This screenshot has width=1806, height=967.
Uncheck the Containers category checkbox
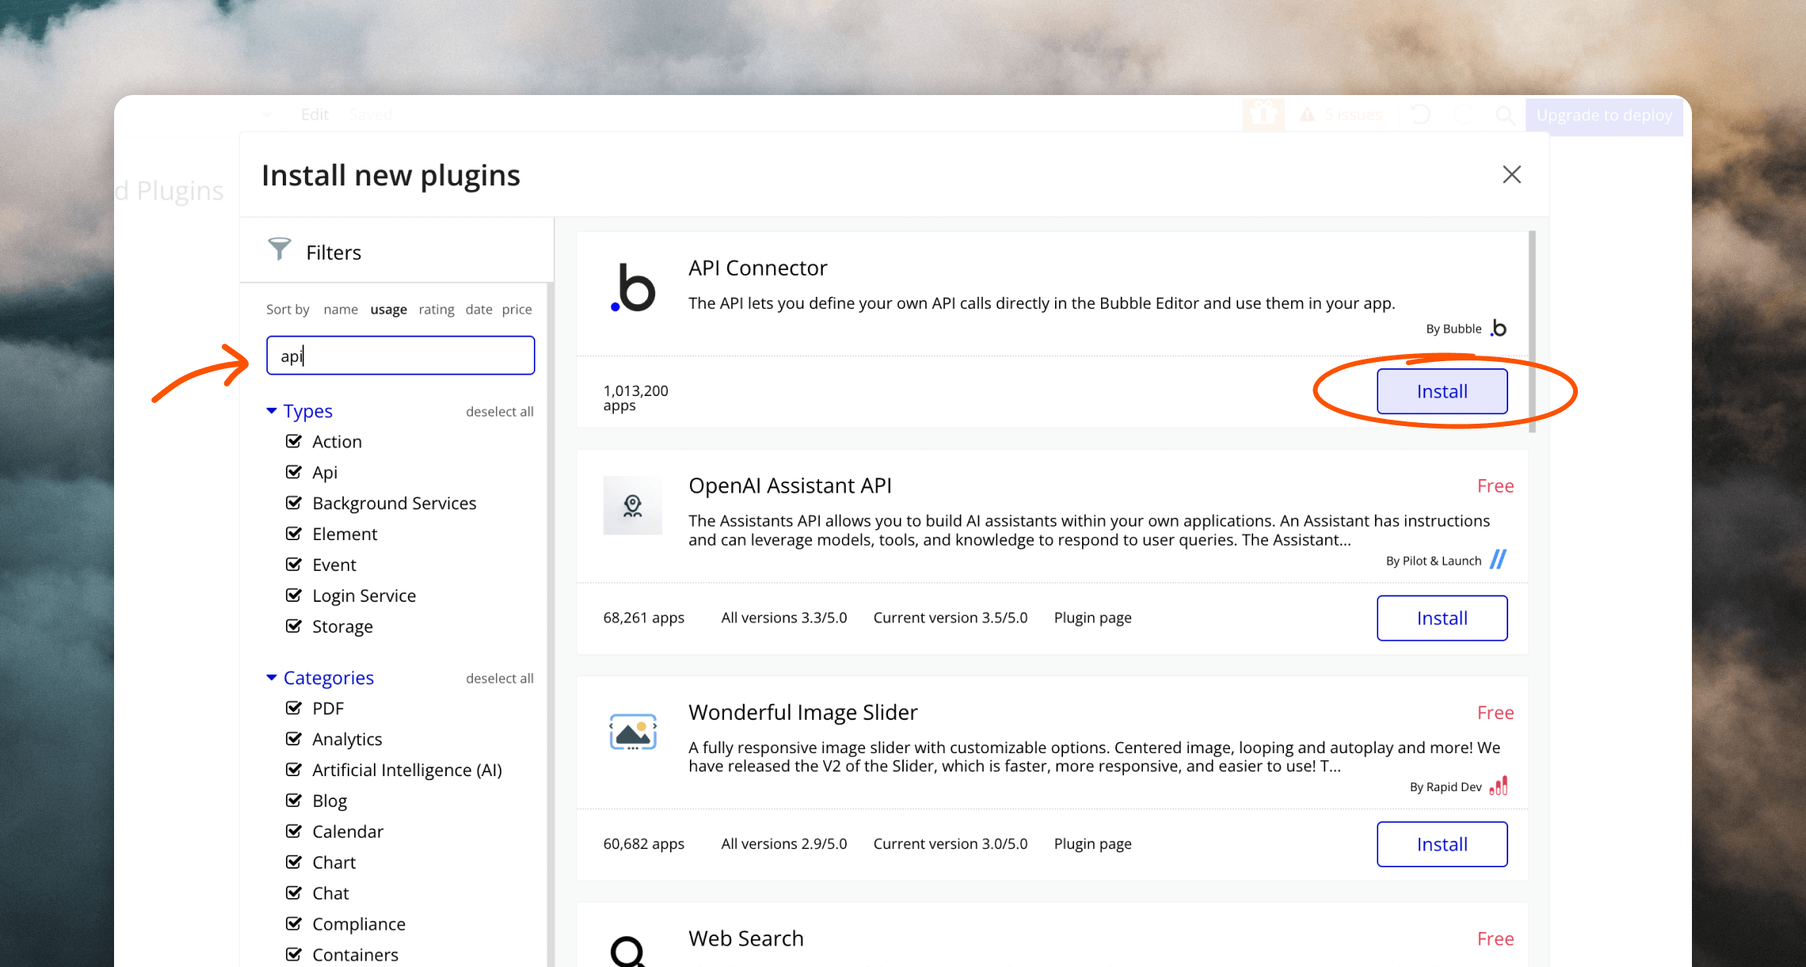point(293,955)
